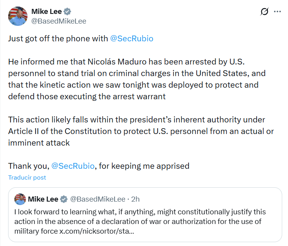This screenshot has width=288, height=246.
Task: Click the verified badge inside the quoted post
Action: click(x=64, y=199)
